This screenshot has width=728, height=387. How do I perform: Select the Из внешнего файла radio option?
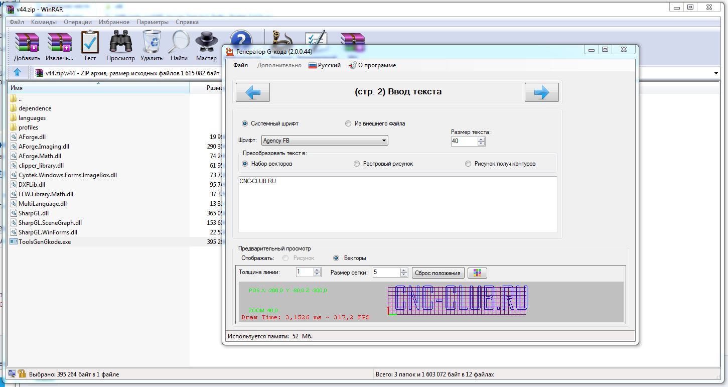(x=348, y=123)
